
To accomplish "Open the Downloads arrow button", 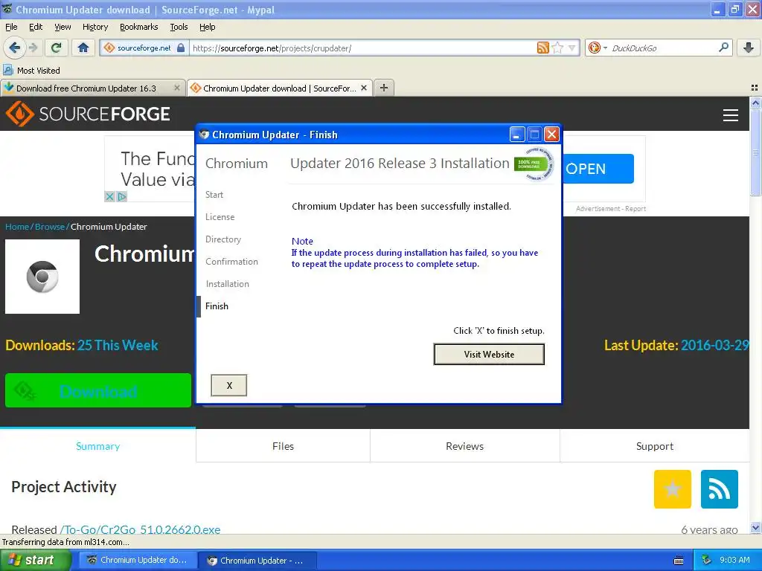I will (x=749, y=48).
